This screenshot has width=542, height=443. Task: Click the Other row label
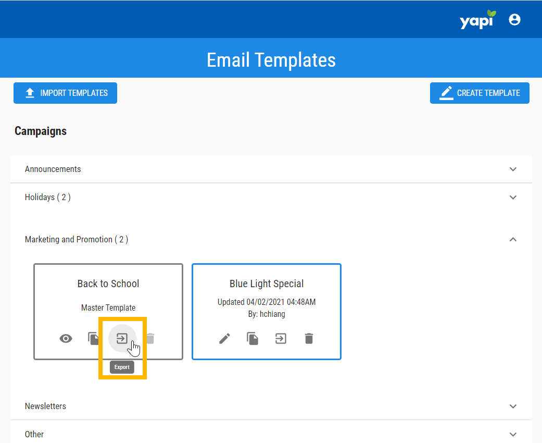tap(34, 434)
